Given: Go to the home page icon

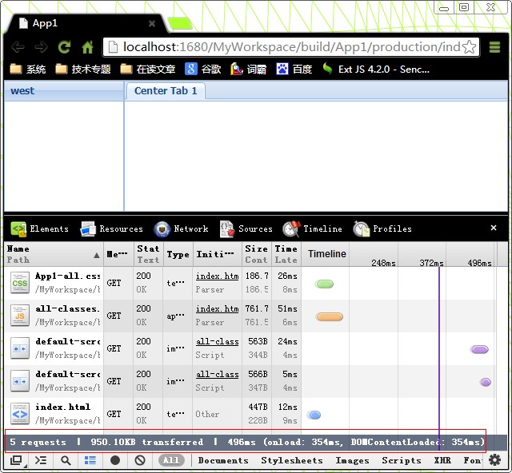Looking at the screenshot, I should [x=87, y=47].
